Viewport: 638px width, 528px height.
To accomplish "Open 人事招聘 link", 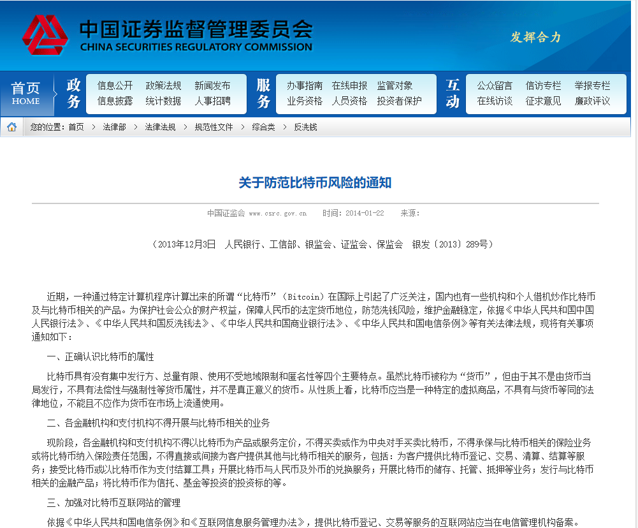I will point(212,101).
